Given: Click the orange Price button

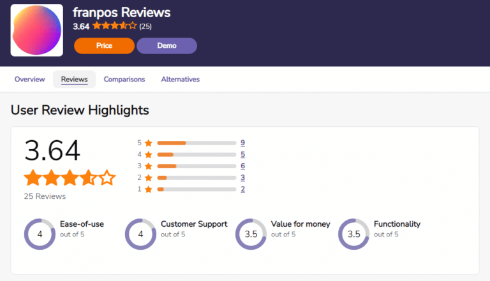Looking at the screenshot, I should click(x=104, y=46).
